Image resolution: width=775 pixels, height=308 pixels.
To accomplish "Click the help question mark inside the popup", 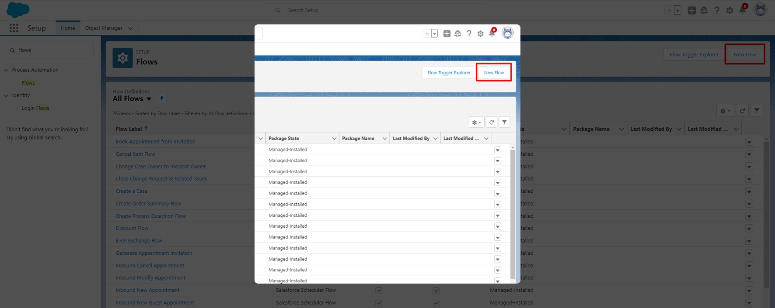I will pyautogui.click(x=469, y=34).
